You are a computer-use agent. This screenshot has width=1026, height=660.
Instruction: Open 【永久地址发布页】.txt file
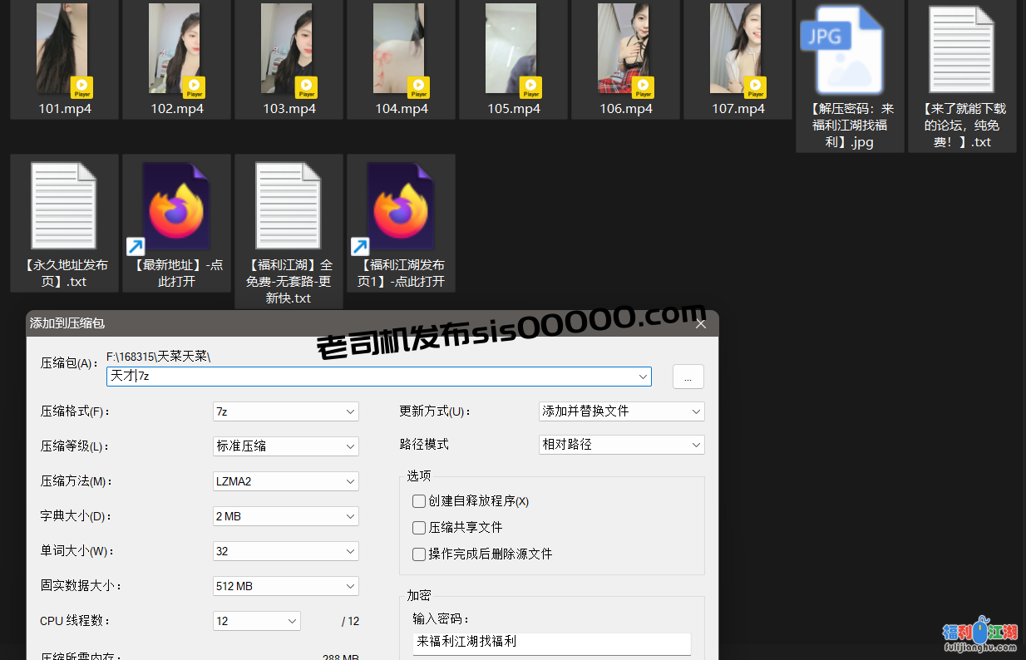pyautogui.click(x=63, y=205)
